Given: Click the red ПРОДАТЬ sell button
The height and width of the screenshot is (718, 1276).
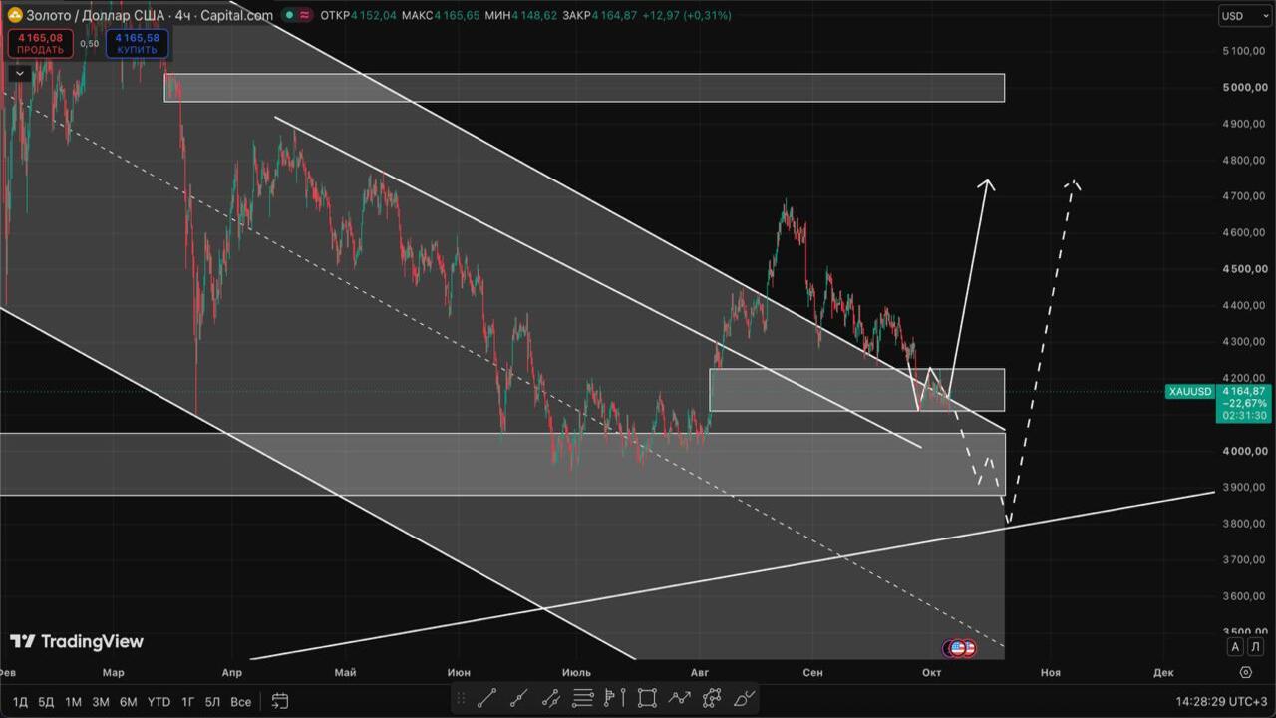Looking at the screenshot, I should 40,43.
